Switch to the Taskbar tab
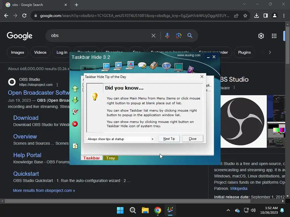Image resolution: width=290 pixels, height=217 pixels. [91, 158]
